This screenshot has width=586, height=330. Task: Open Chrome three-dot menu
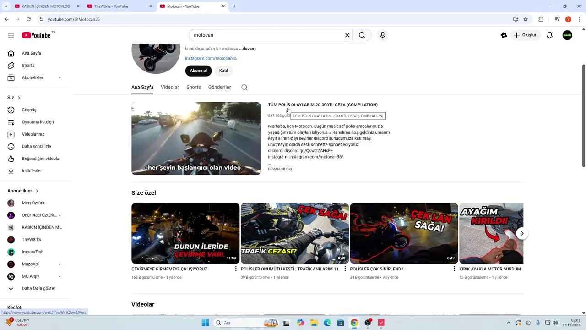(x=579, y=19)
